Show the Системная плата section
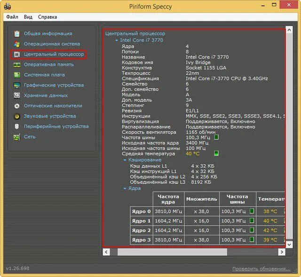Viewport: 301px width, 277px height. click(x=44, y=75)
